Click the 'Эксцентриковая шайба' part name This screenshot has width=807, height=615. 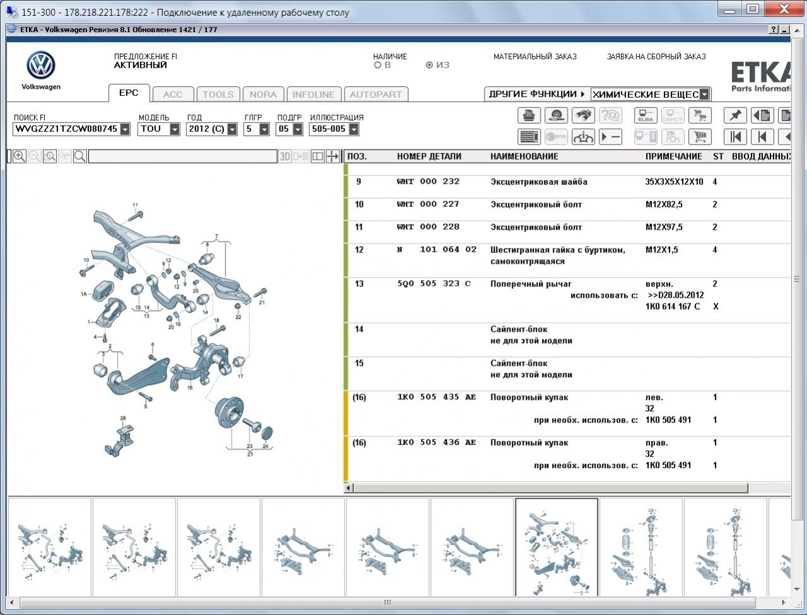[539, 182]
